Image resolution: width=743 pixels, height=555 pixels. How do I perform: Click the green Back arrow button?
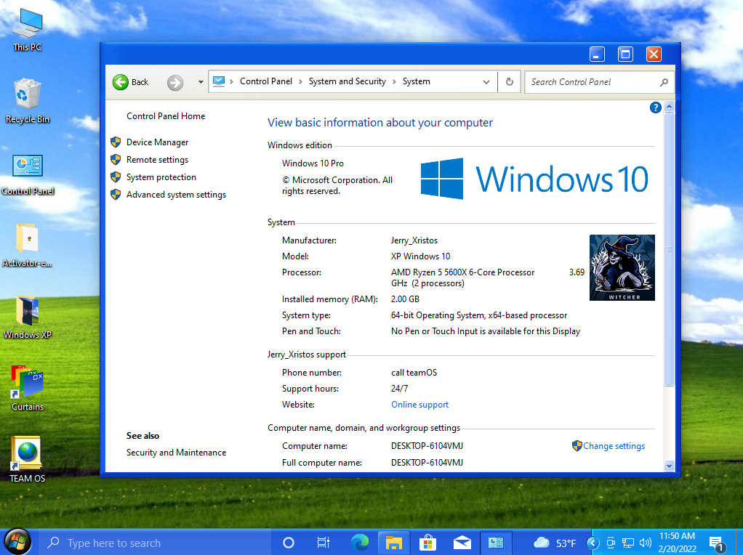point(121,82)
